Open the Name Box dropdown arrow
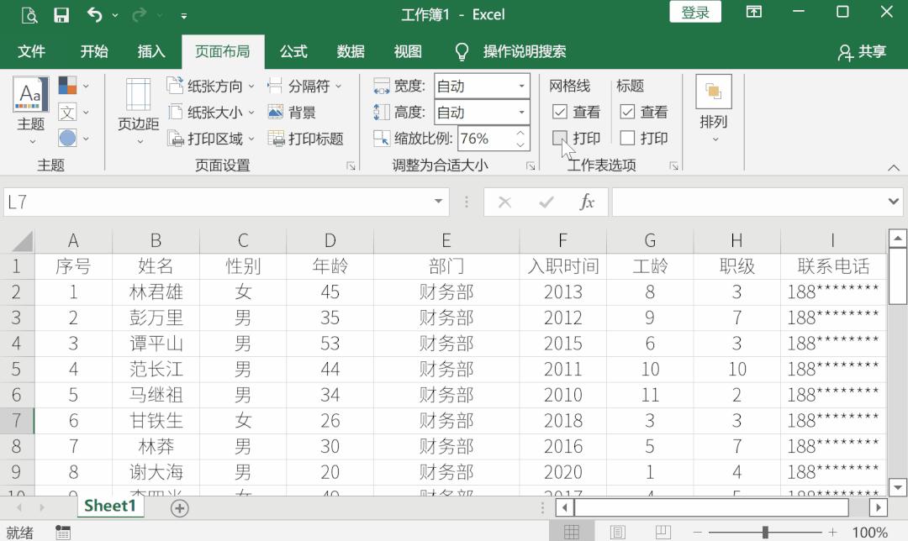 click(438, 202)
